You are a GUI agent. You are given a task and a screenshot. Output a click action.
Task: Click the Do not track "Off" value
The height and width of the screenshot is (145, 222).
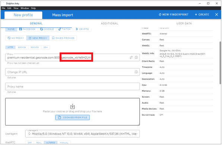coord(161,115)
